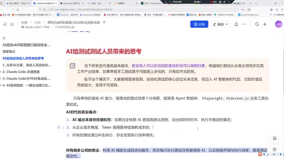This screenshot has width=284, height=160.
Task: Click the browser home icon in toolbar
Action: [18, 9]
